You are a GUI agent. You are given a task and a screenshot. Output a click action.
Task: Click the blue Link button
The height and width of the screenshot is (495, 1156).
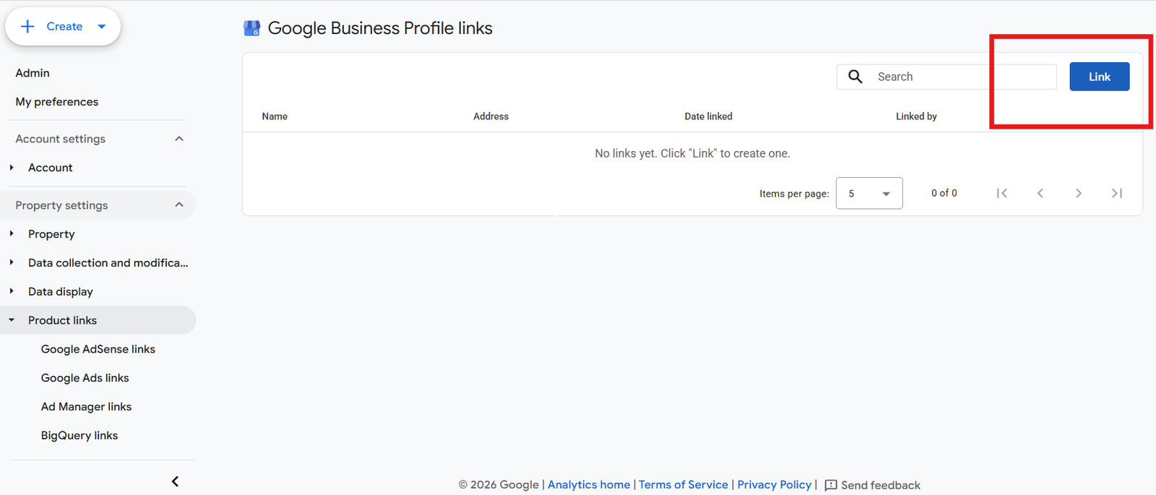1100,77
